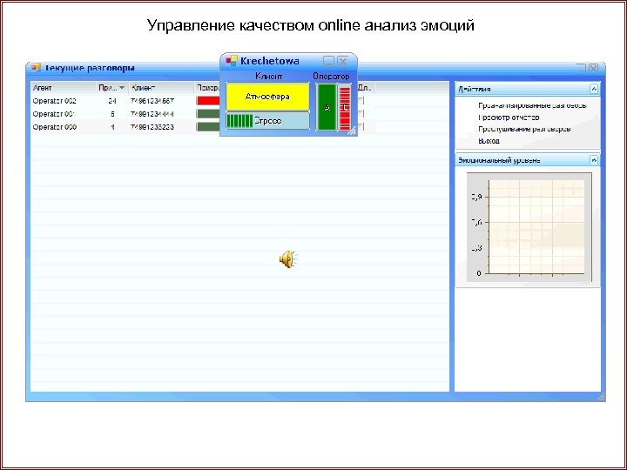Close the Текущие разговоры main window
This screenshot has width=627, height=470.
(x=593, y=68)
